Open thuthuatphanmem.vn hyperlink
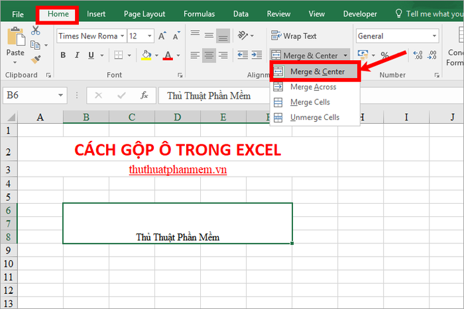This screenshot has width=464, height=309. (x=178, y=169)
